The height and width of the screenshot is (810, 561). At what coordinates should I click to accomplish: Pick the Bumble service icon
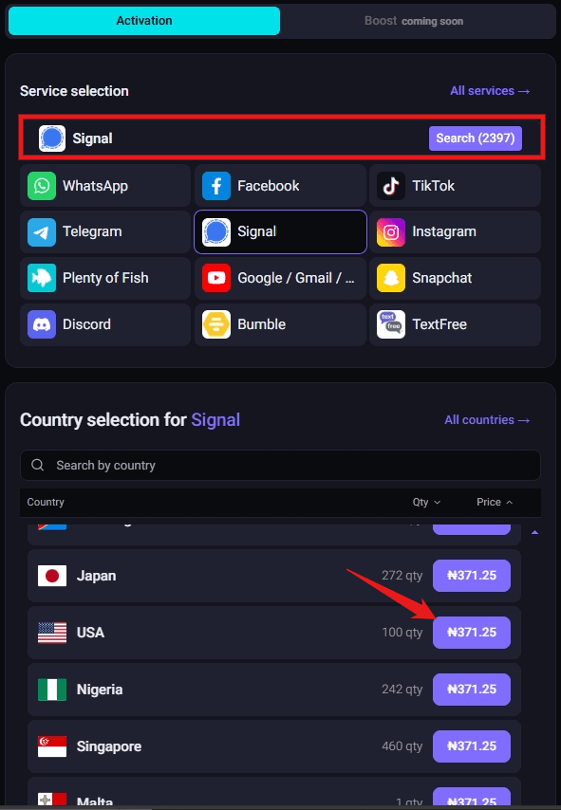(x=216, y=324)
